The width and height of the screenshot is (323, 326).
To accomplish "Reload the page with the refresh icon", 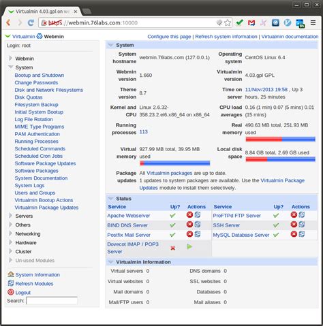I will click(31, 22).
